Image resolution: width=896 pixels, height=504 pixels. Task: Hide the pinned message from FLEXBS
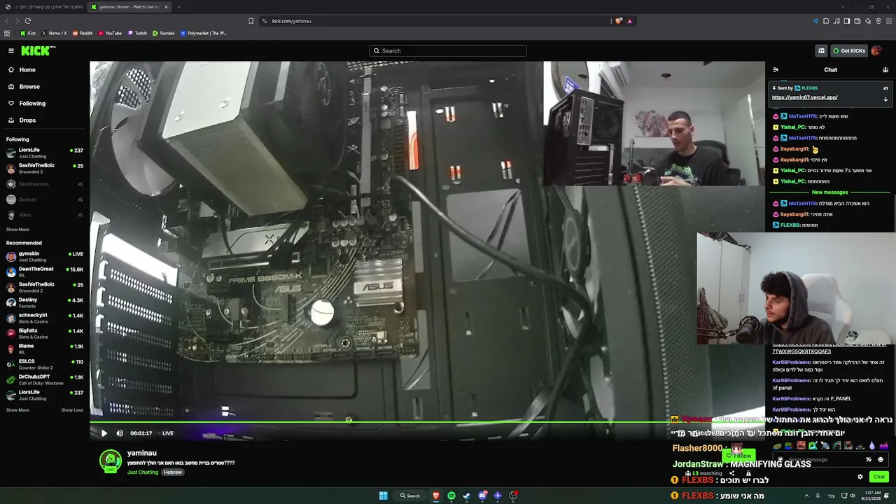[x=885, y=88]
